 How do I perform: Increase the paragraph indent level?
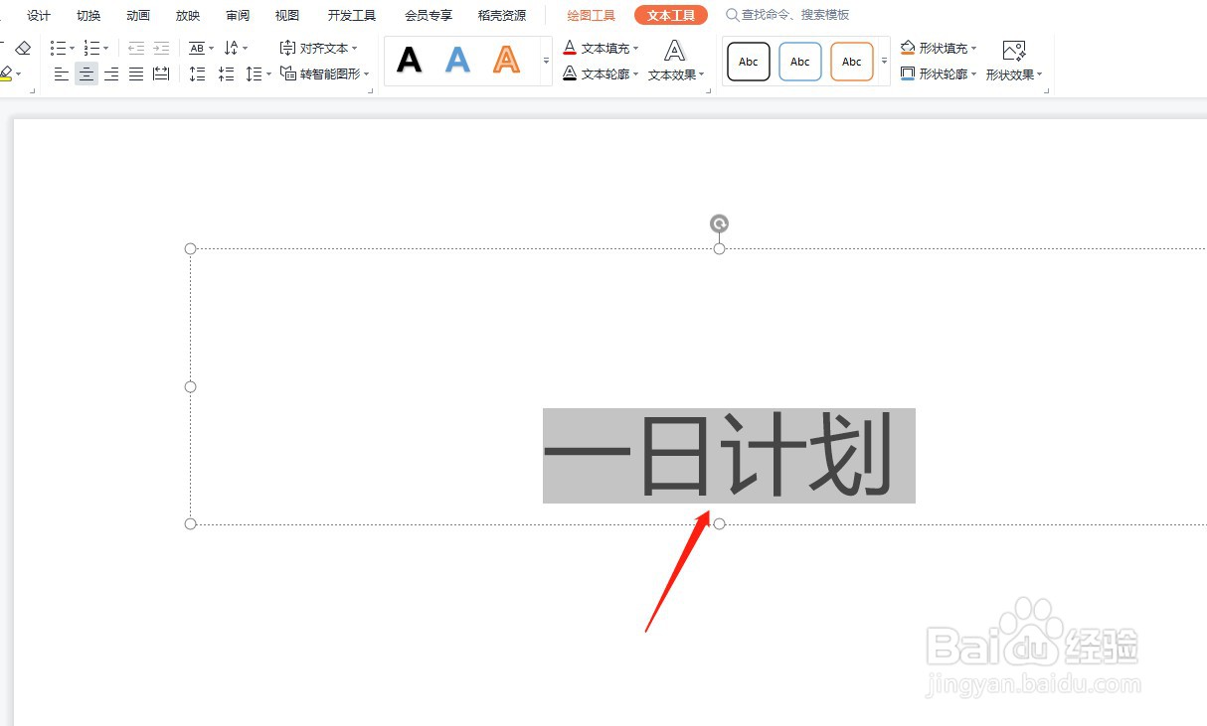click(161, 48)
